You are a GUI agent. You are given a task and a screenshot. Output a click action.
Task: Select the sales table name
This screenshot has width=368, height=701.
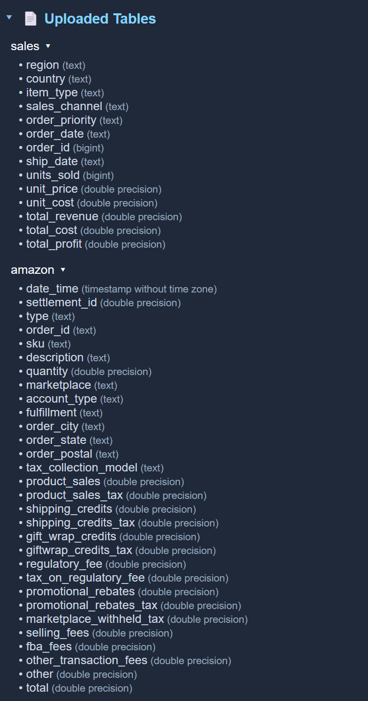(x=25, y=46)
